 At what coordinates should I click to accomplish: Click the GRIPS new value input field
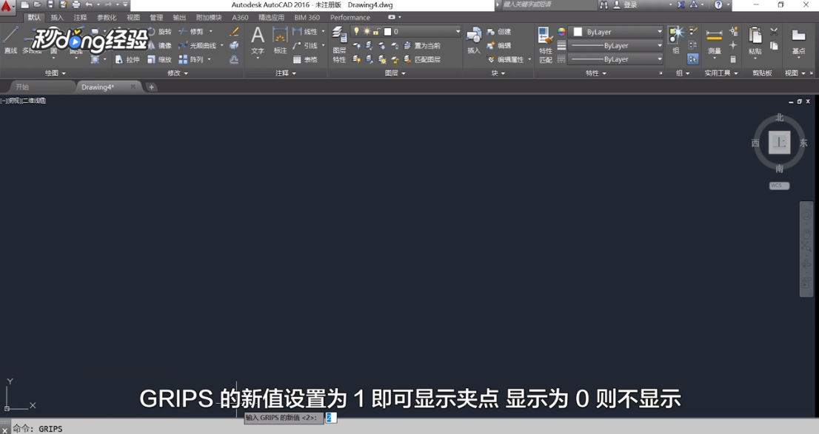[x=331, y=417]
